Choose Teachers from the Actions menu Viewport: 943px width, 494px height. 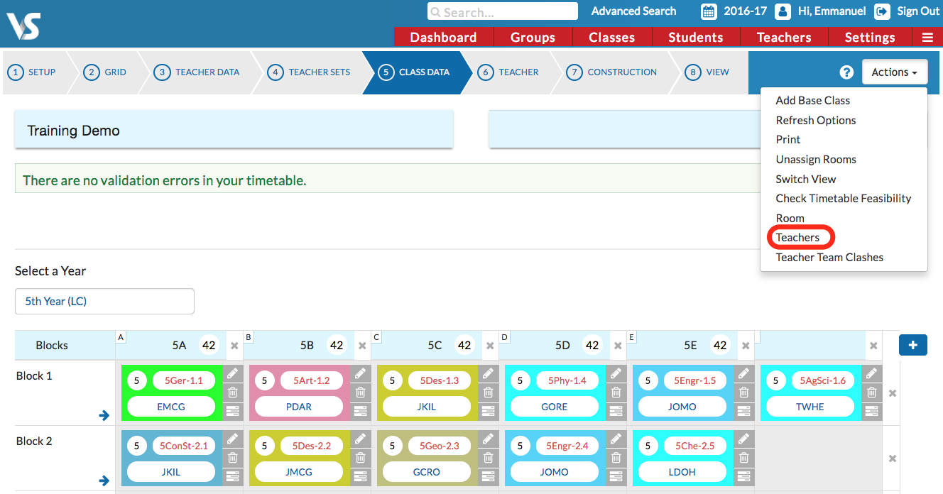[800, 237]
